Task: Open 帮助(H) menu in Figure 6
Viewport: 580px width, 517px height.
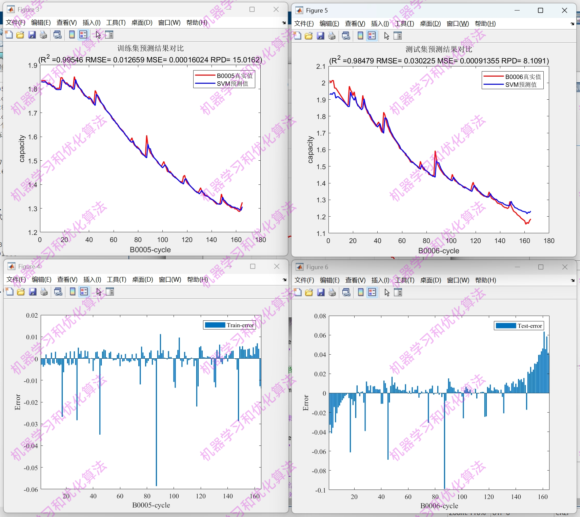Action: 486,280
